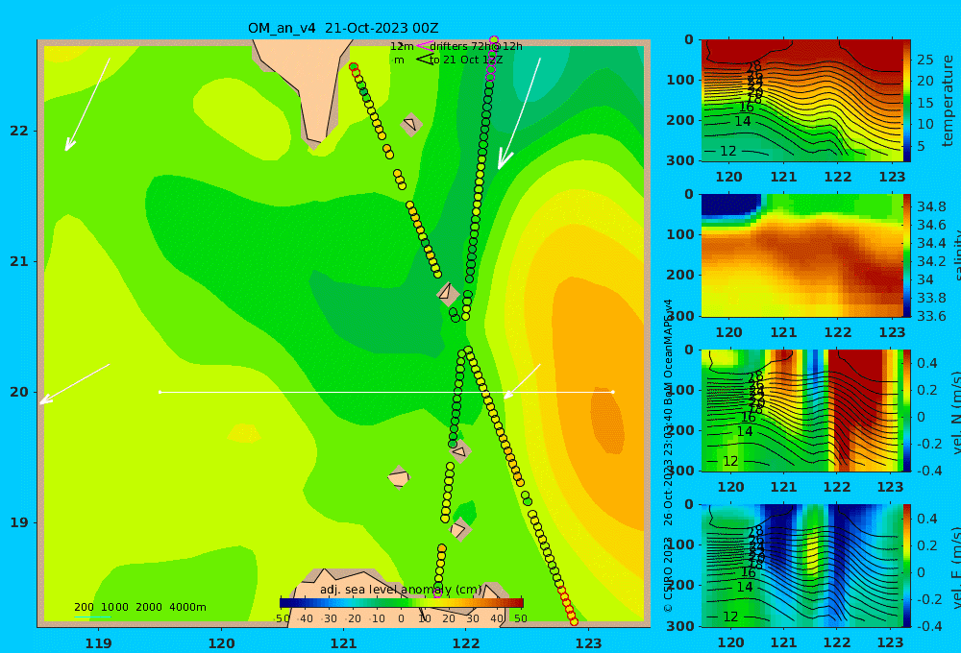This screenshot has height=653, width=961.
Task: Click the salinity panel colorbar
Action: tap(907, 255)
